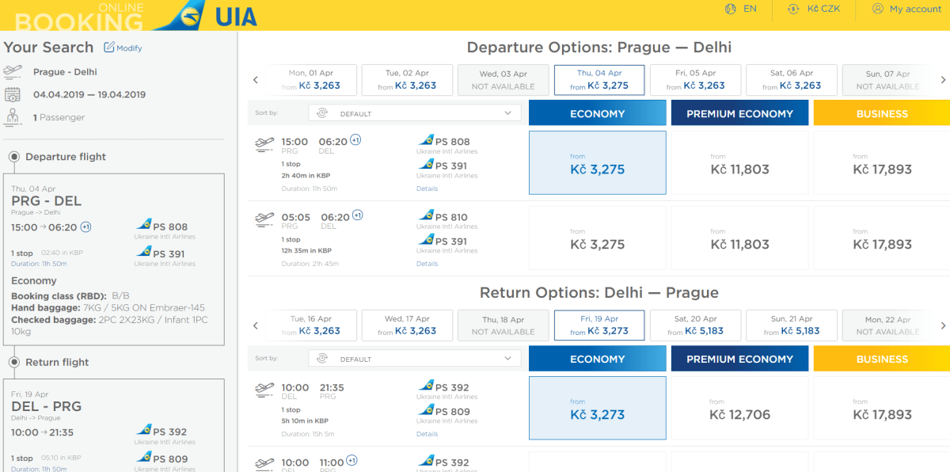Select the Return flight radio marker
The width and height of the screenshot is (950, 472).
[x=13, y=362]
